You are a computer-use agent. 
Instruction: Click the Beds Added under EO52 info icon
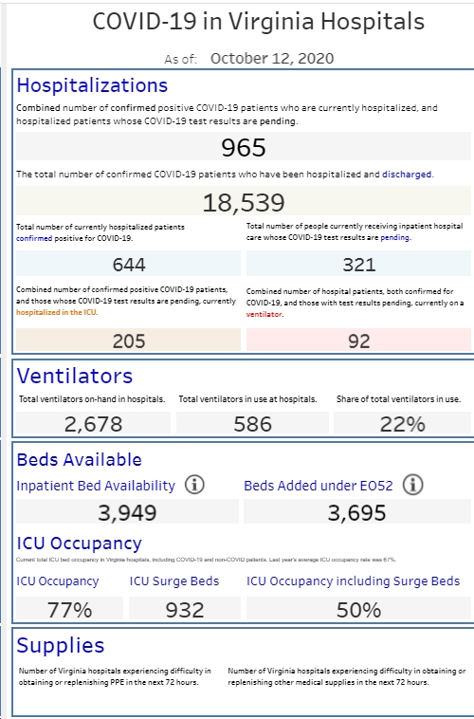[x=412, y=485]
